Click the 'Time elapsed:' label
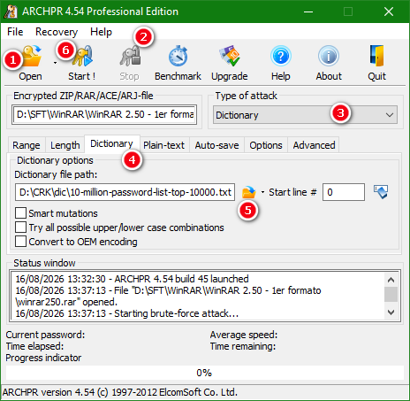Viewport: 410px width, 401px height. point(34,346)
